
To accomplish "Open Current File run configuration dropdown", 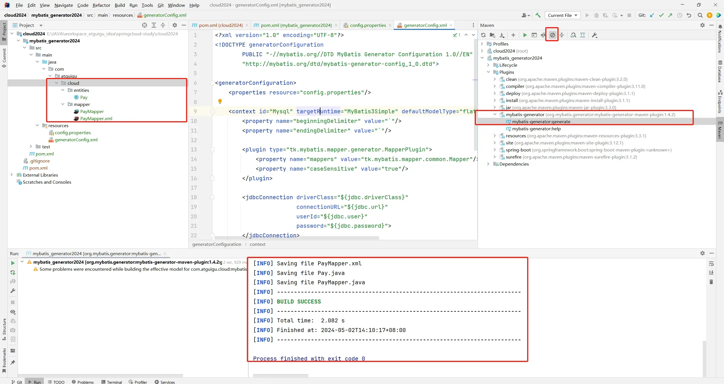I will [x=563, y=15].
